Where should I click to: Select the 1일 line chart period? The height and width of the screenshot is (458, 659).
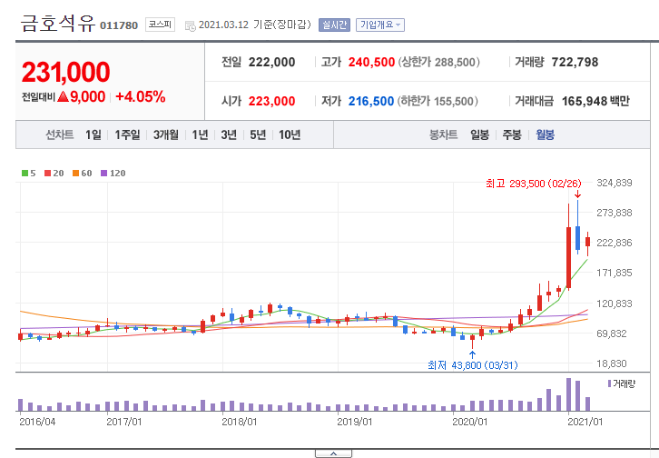93,135
